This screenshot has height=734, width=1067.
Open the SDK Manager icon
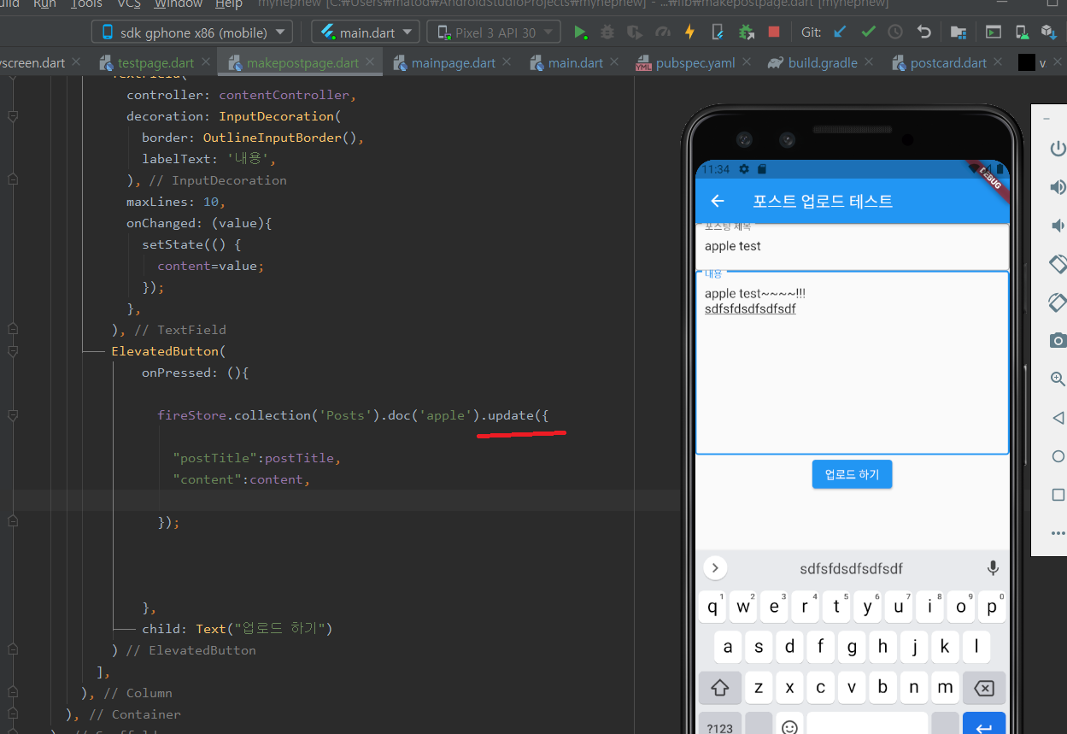pos(1049,32)
